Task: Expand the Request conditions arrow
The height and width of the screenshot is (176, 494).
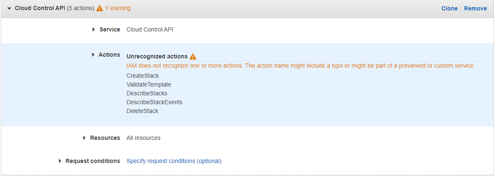Action: pos(60,161)
